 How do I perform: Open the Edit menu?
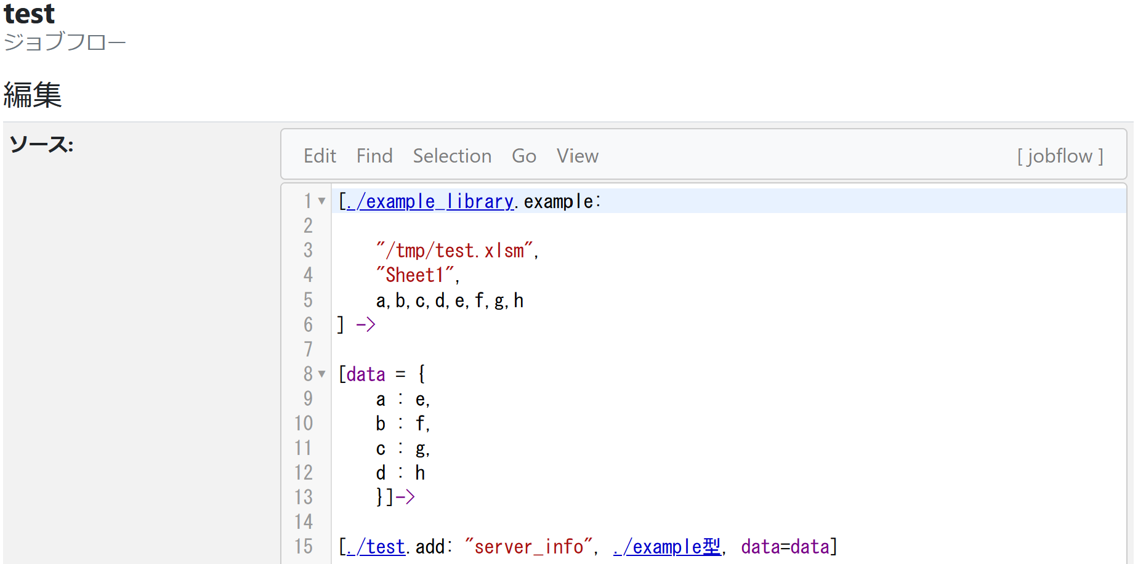pos(320,156)
